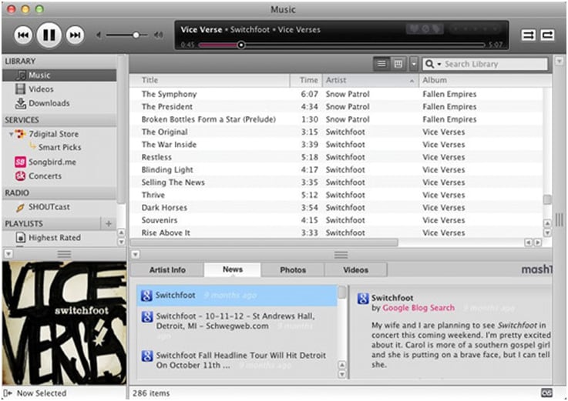Open the search scope magnifier dropdown
This screenshot has width=568, height=401.
coord(433,64)
